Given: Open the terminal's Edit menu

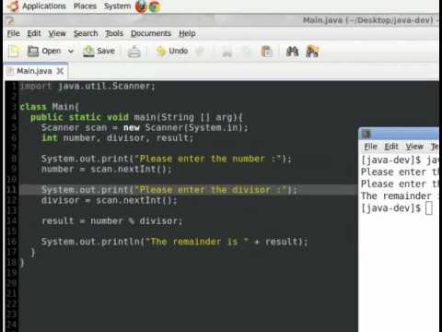Looking at the screenshot, I should [391, 147].
